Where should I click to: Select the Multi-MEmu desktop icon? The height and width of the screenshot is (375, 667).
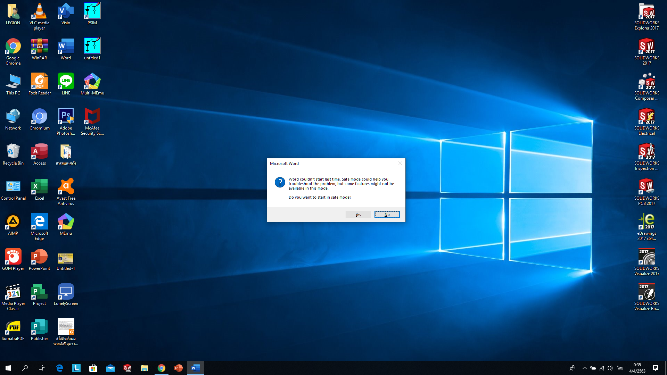(x=92, y=84)
